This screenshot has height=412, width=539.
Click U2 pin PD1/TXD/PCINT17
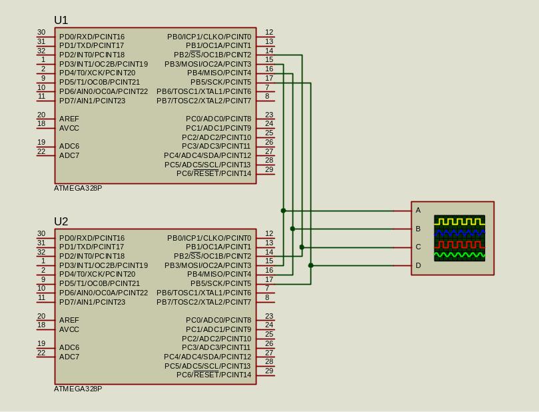[x=91, y=247]
